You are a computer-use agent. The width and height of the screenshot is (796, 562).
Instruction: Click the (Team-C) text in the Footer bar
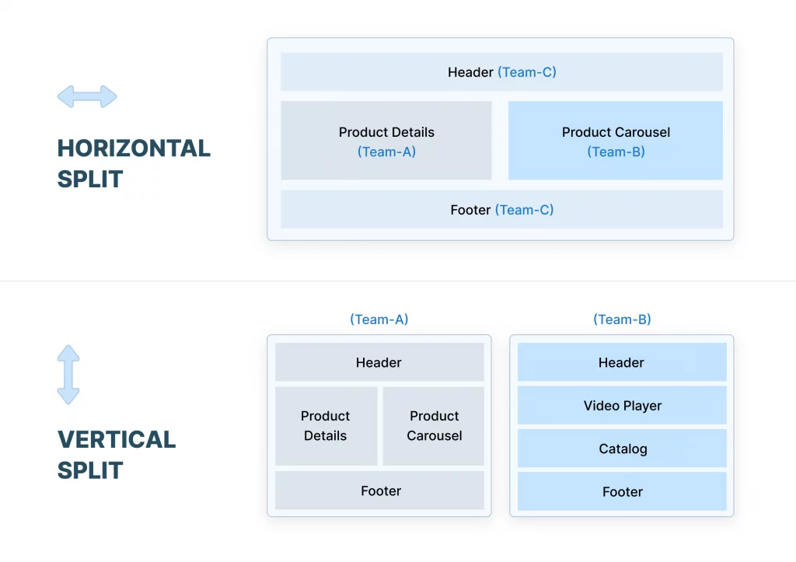(525, 210)
